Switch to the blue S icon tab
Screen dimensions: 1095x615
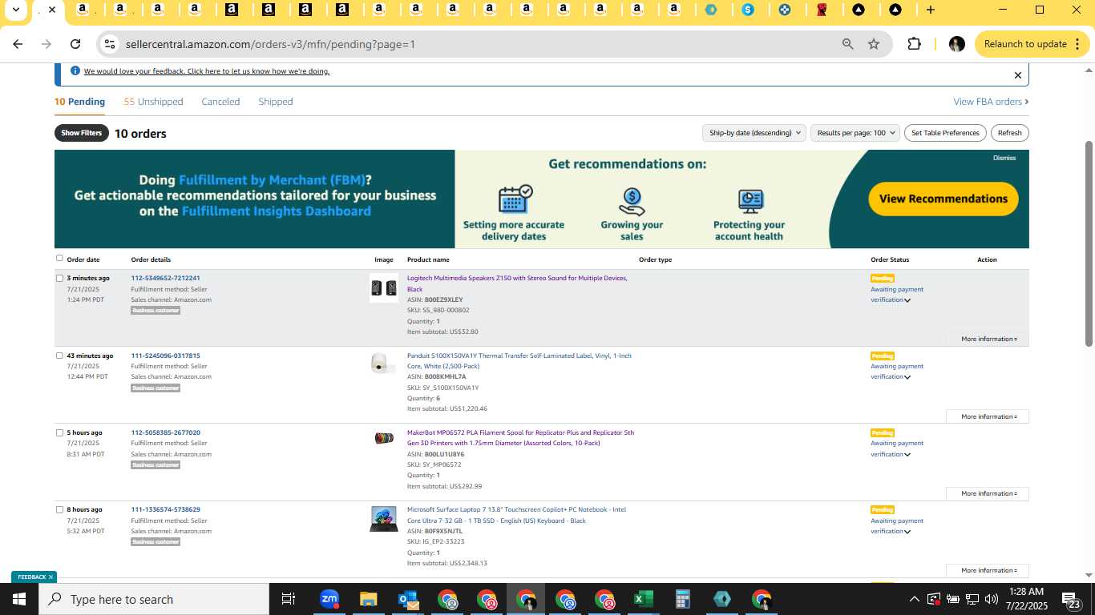click(748, 10)
